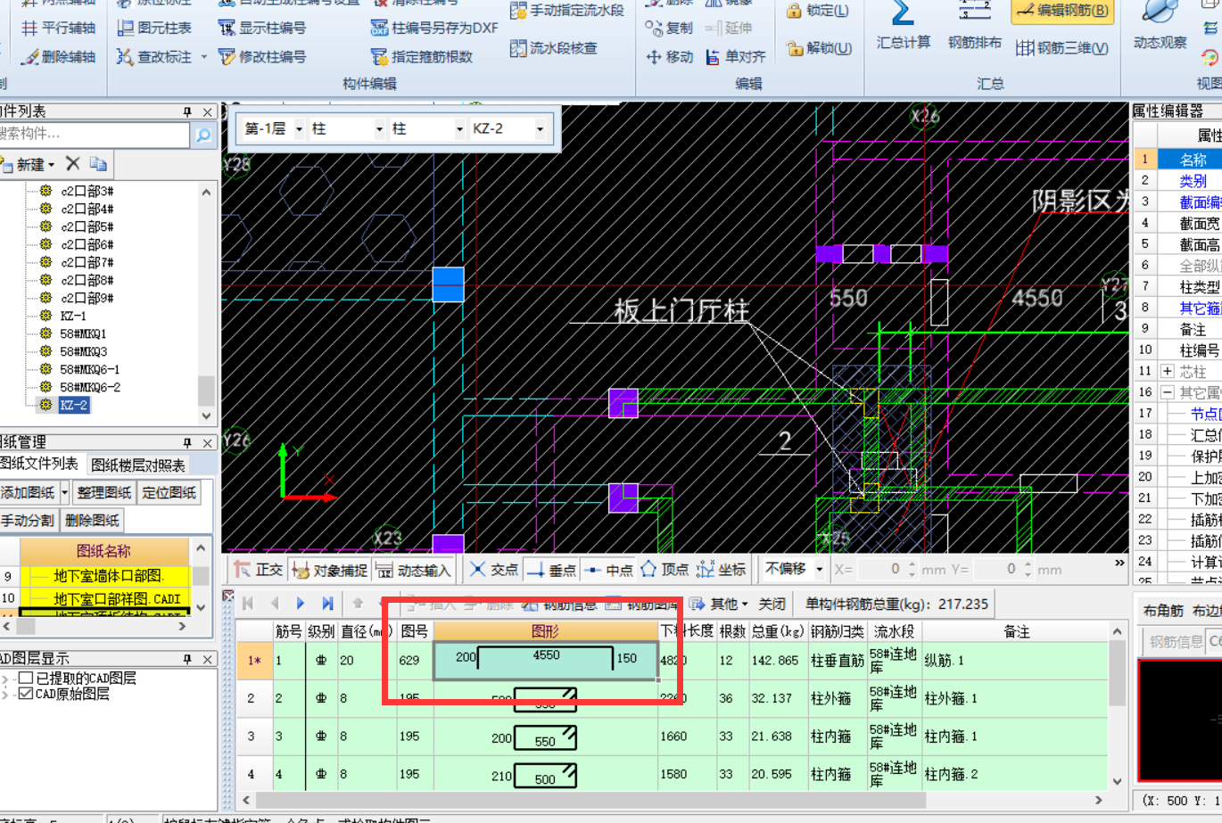Jump to last rebar record arrow
Screen dimensions: 1222x823
click(x=327, y=604)
